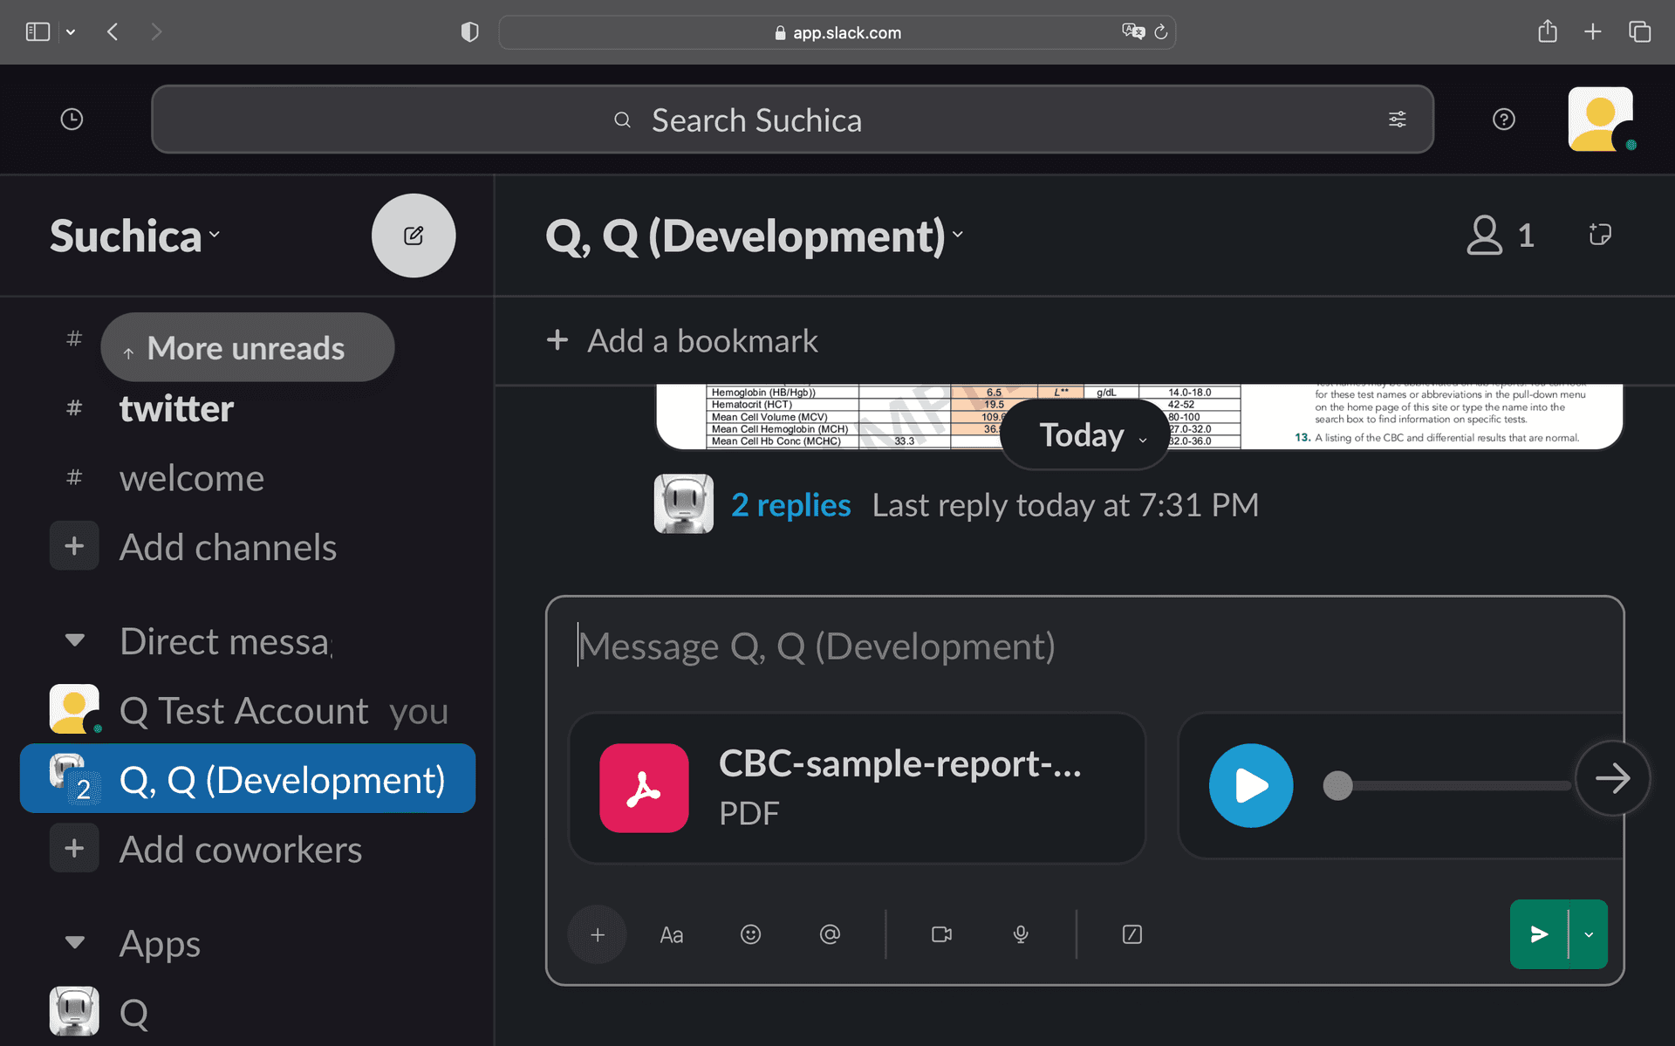1675x1046 pixels.
Task: Play the attached audio clip
Action: tap(1250, 785)
